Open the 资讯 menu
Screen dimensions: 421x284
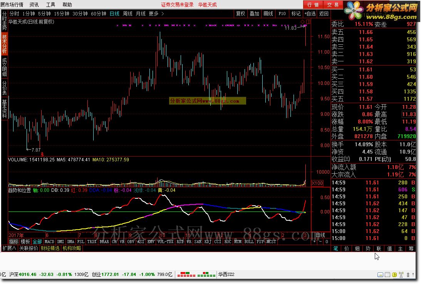tap(34, 5)
